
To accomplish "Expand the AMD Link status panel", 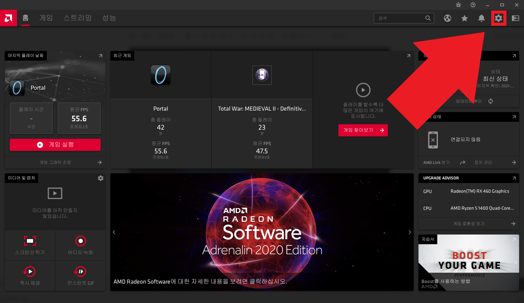I will click(x=514, y=117).
